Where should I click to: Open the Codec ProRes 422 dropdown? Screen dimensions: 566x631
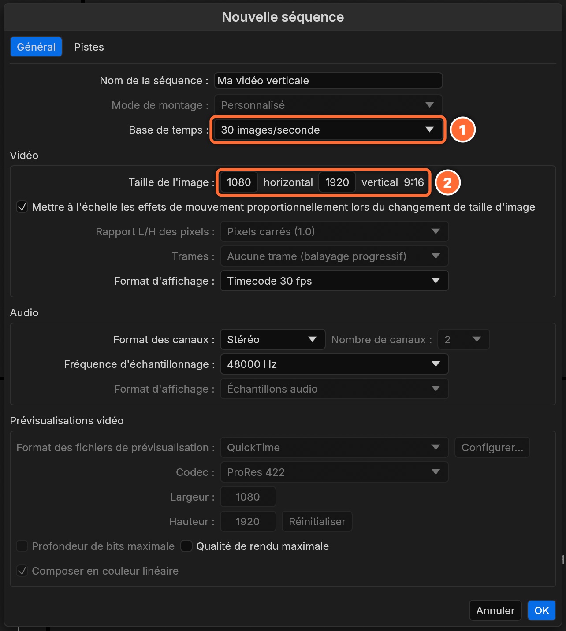click(334, 472)
